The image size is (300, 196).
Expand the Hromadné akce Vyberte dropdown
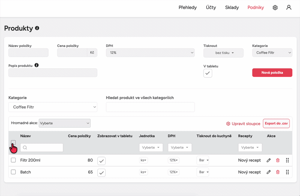(x=64, y=123)
